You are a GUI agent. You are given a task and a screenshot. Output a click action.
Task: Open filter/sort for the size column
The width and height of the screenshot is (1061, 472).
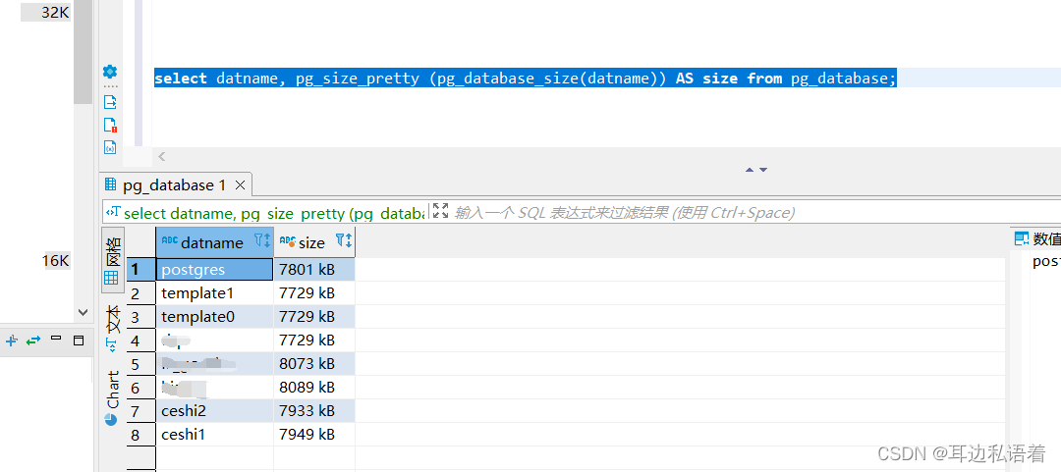344,240
